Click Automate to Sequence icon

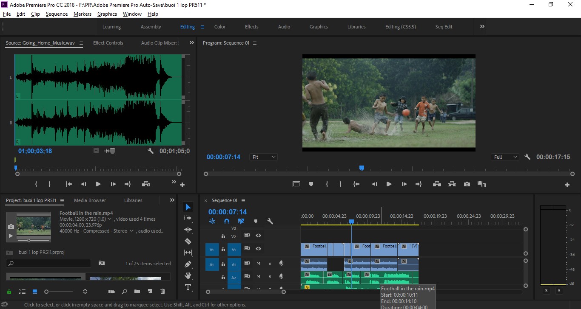(x=111, y=292)
